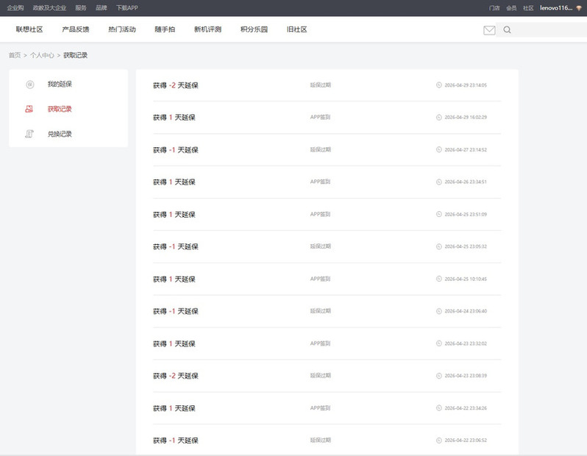Select the 积分乐园 navigation item
587x456 pixels.
[x=254, y=29]
